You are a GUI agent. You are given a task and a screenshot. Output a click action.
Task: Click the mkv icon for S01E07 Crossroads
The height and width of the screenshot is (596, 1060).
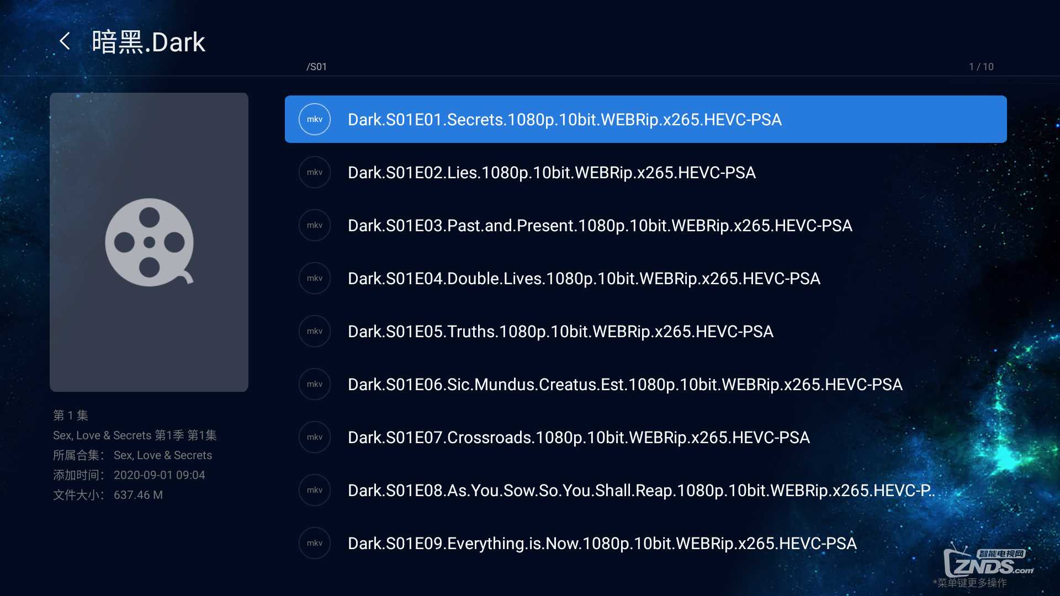click(x=315, y=437)
